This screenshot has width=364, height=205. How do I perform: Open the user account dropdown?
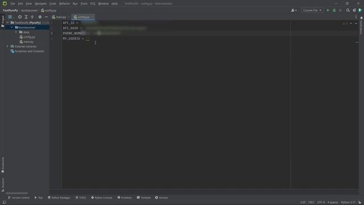click(293, 10)
